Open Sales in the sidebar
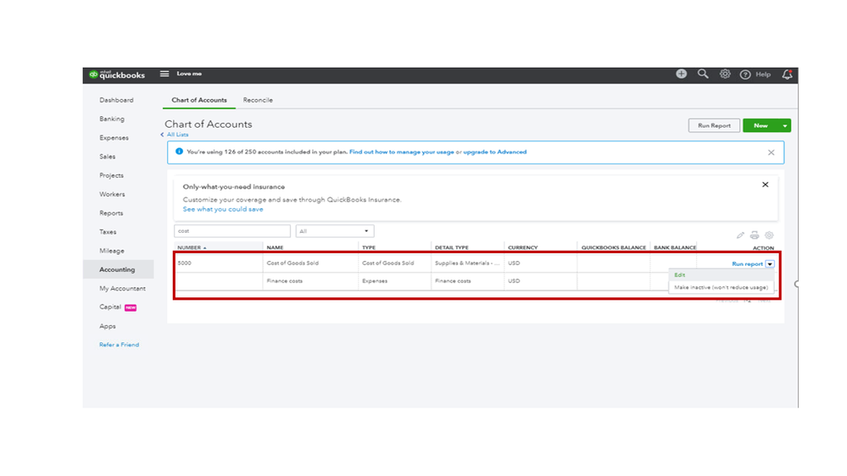Viewport: 847px width, 476px height. (107, 157)
